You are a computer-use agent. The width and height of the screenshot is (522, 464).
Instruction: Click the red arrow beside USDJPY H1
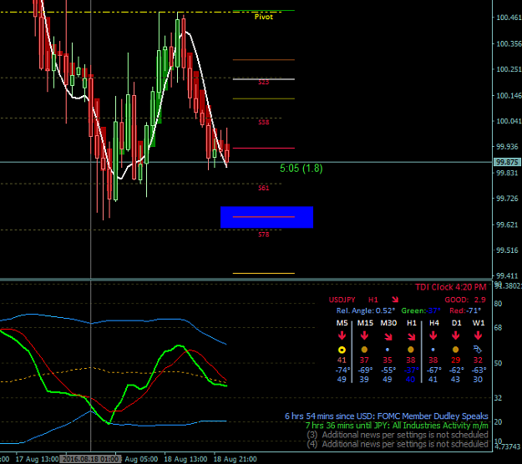395,300
